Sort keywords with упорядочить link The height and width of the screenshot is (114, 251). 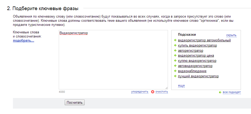coord(139,92)
